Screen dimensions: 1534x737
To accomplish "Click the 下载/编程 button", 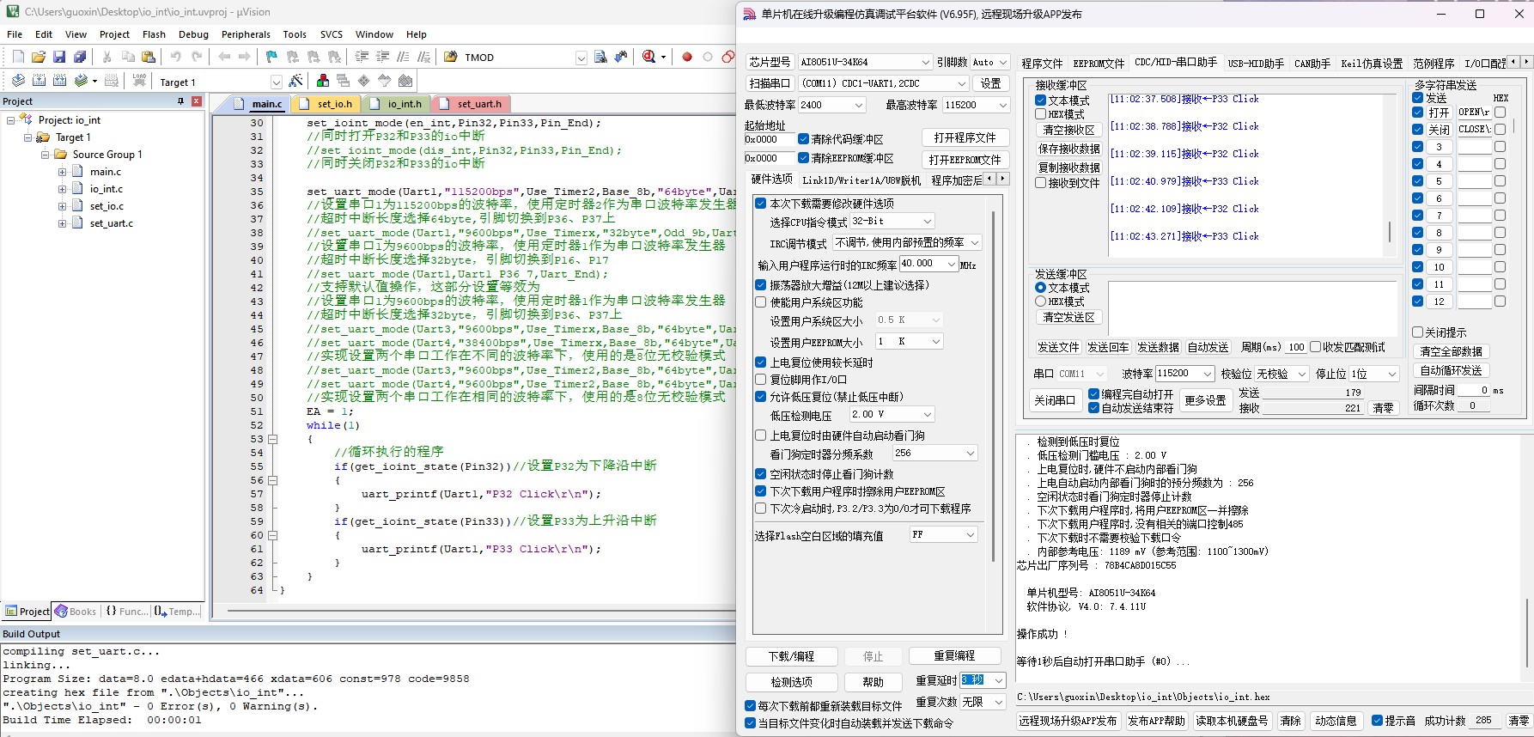I will point(791,656).
